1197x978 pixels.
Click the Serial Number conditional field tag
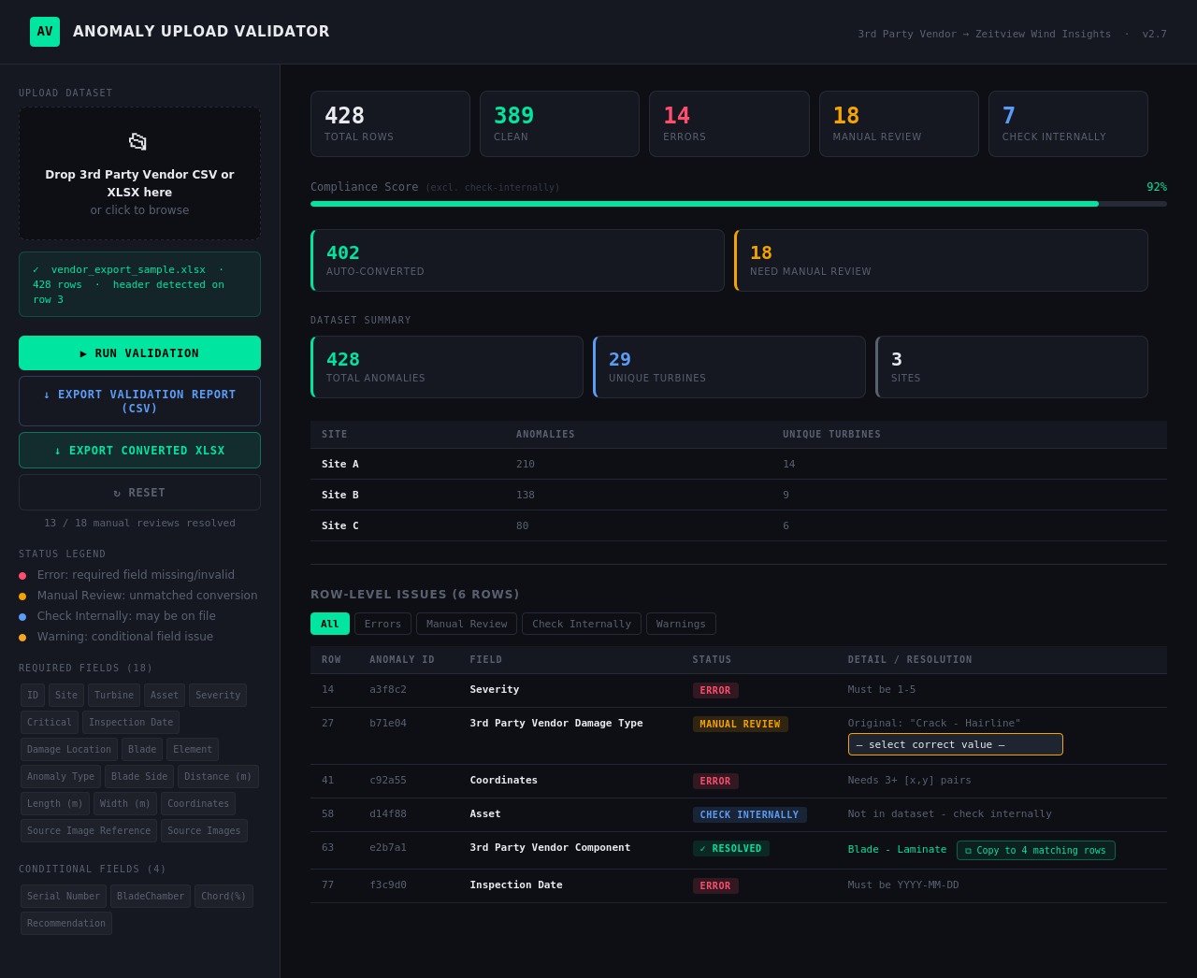[64, 896]
